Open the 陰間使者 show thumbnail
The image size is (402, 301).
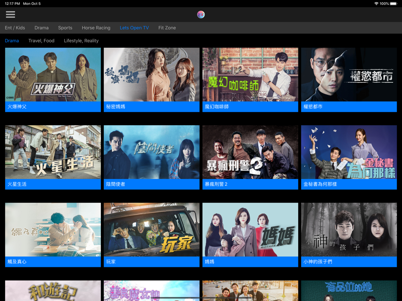click(x=152, y=152)
